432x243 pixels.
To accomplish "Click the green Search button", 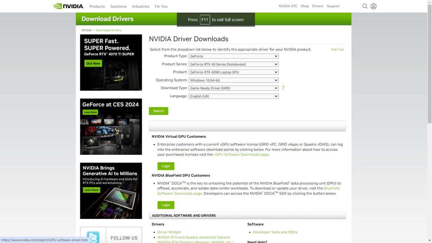I will pyautogui.click(x=158, y=111).
